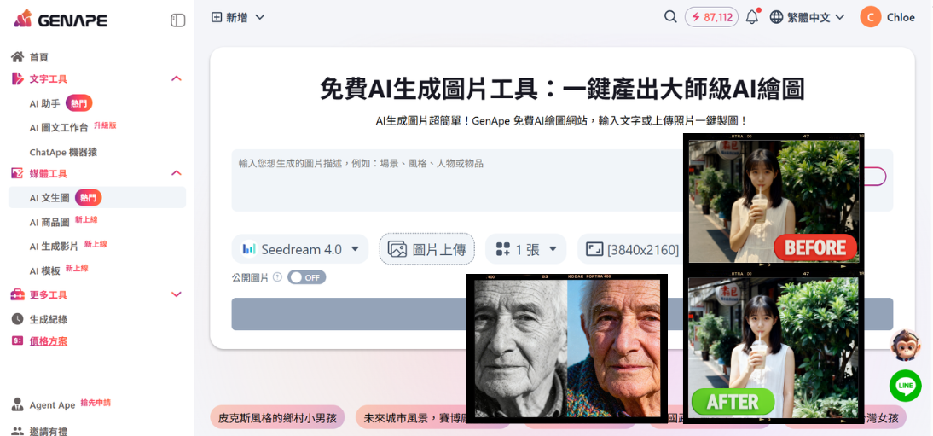Screen dimensions: 933x436
Task: Open the 新增 dropdown menu
Action: point(238,17)
